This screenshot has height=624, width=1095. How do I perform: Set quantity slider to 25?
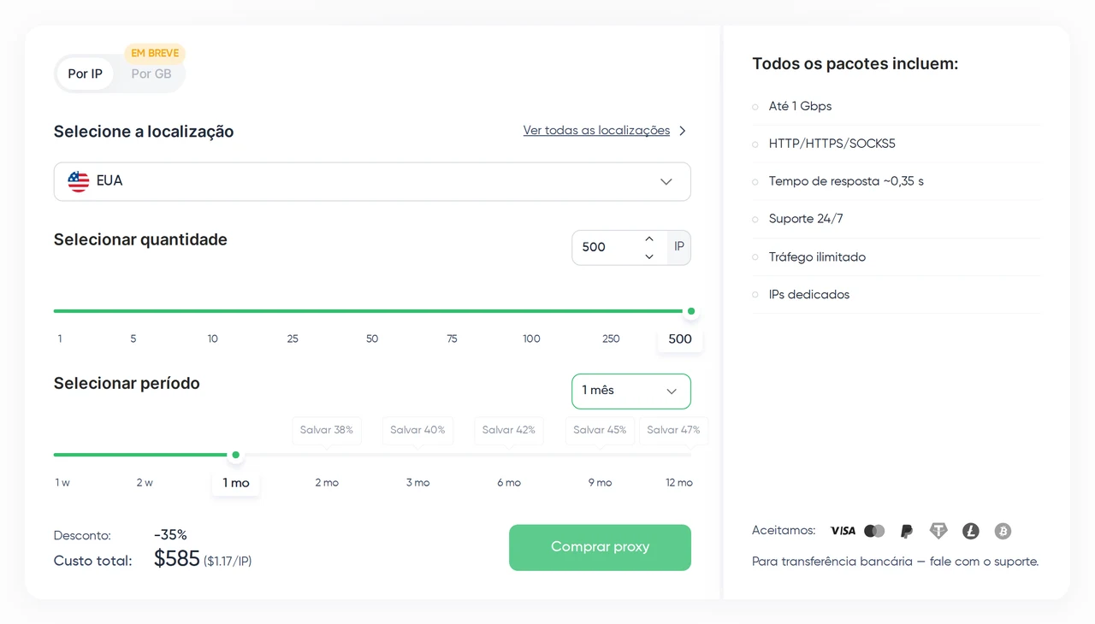coord(293,339)
